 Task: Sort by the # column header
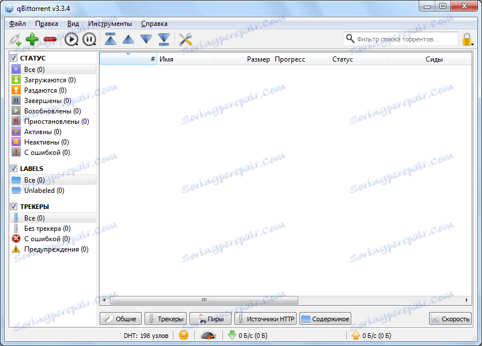point(128,59)
